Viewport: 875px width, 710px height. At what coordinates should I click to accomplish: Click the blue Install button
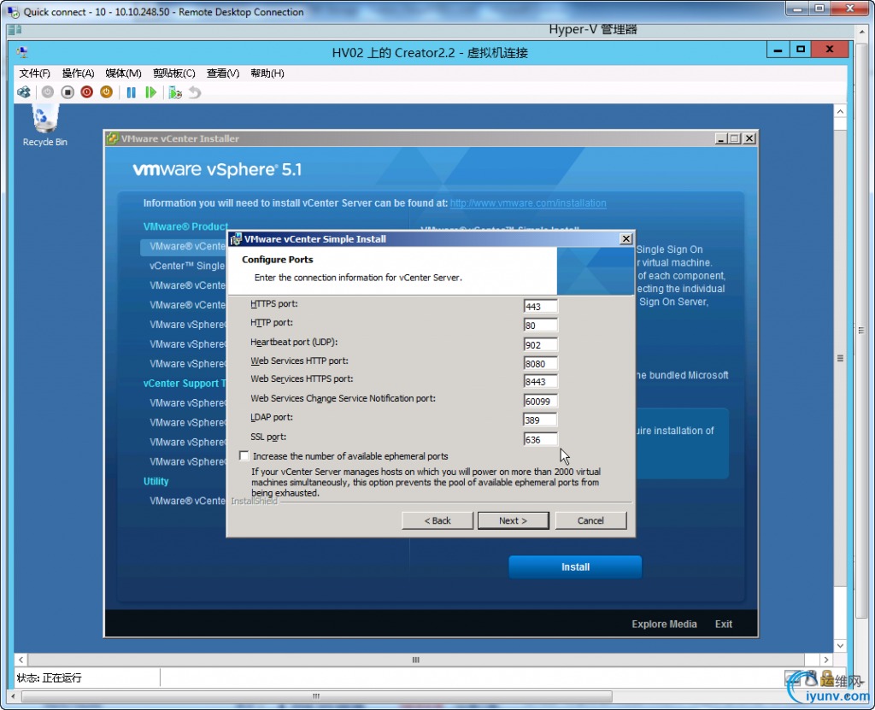(575, 567)
